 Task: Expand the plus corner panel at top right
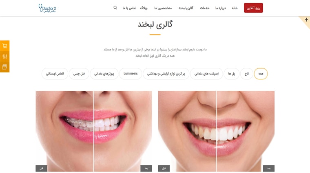(x=306, y=20)
